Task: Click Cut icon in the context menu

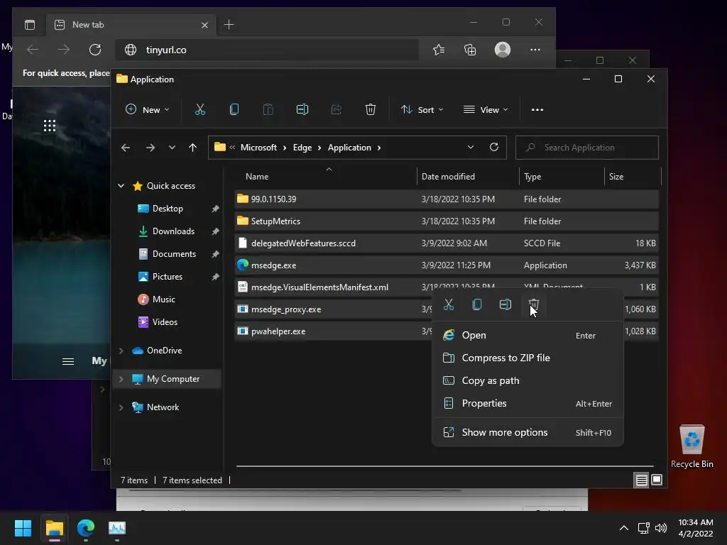Action: 449,305
